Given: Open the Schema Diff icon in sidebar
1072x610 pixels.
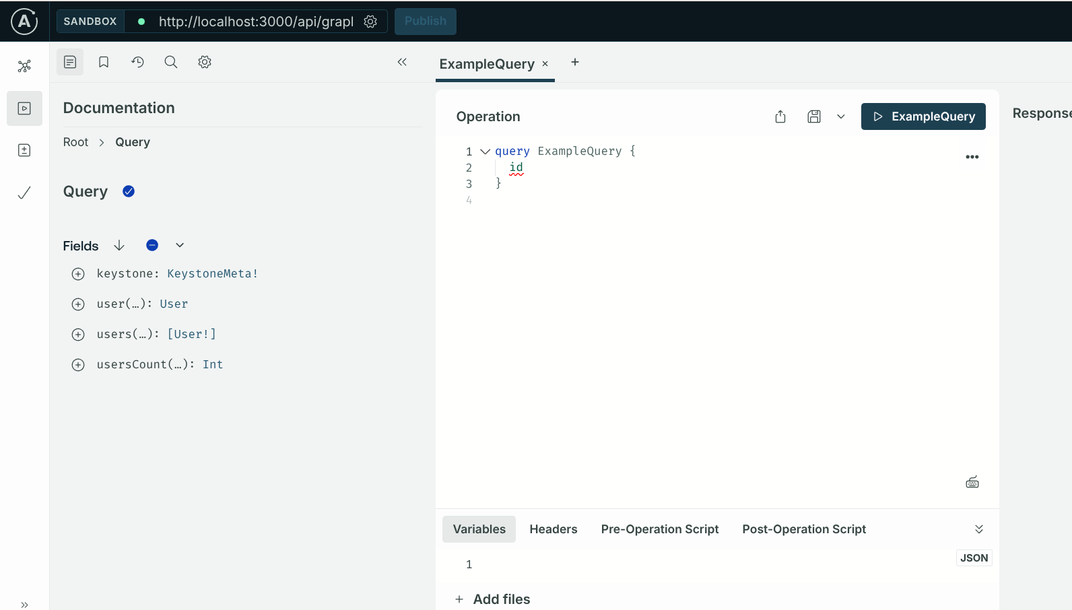Looking at the screenshot, I should coord(24,150).
